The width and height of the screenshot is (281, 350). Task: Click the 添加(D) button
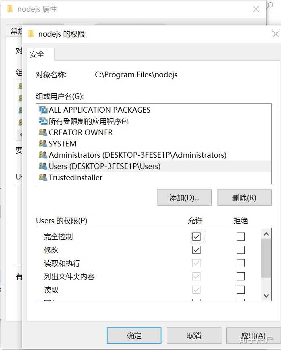184,198
